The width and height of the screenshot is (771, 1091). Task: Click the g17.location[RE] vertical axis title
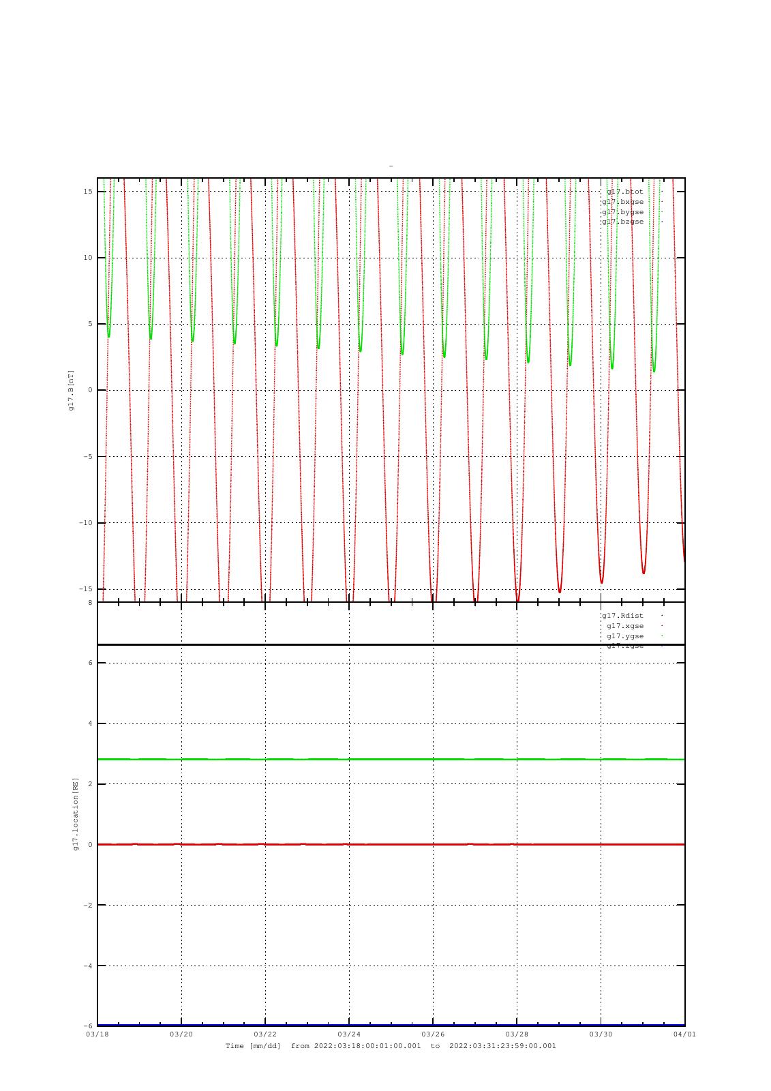tap(76, 814)
